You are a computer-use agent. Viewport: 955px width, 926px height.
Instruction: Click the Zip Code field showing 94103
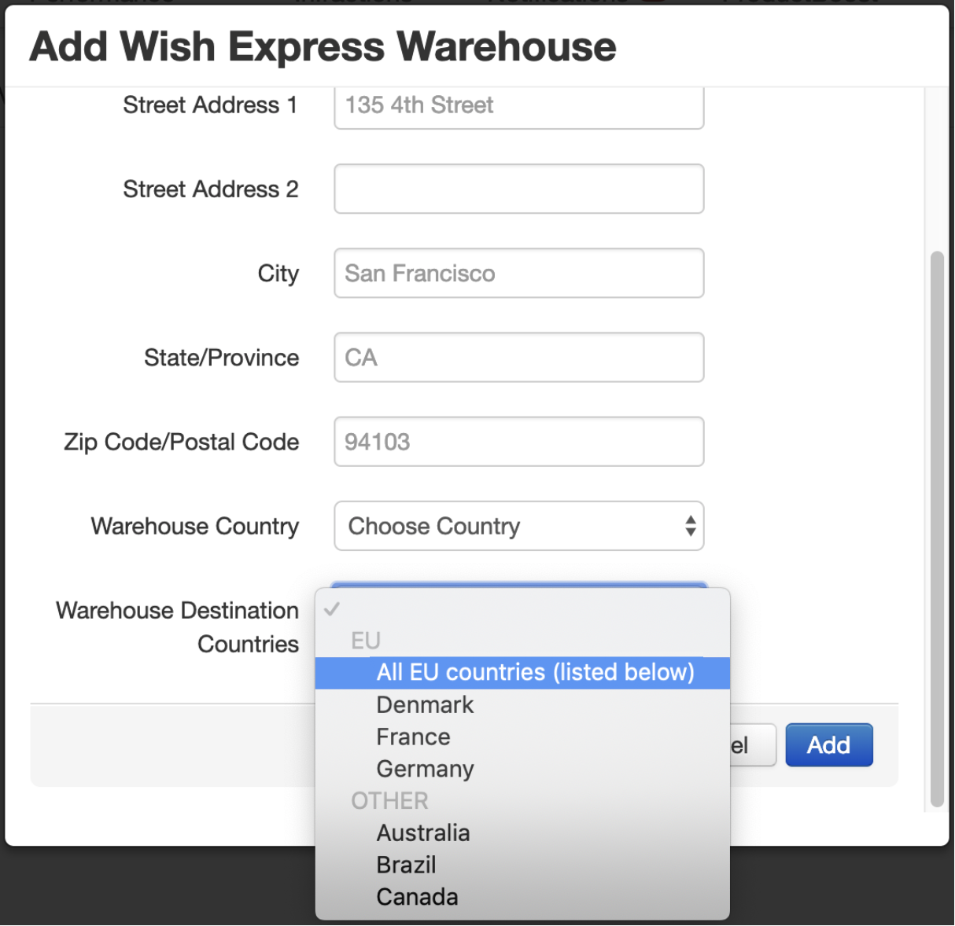[518, 441]
